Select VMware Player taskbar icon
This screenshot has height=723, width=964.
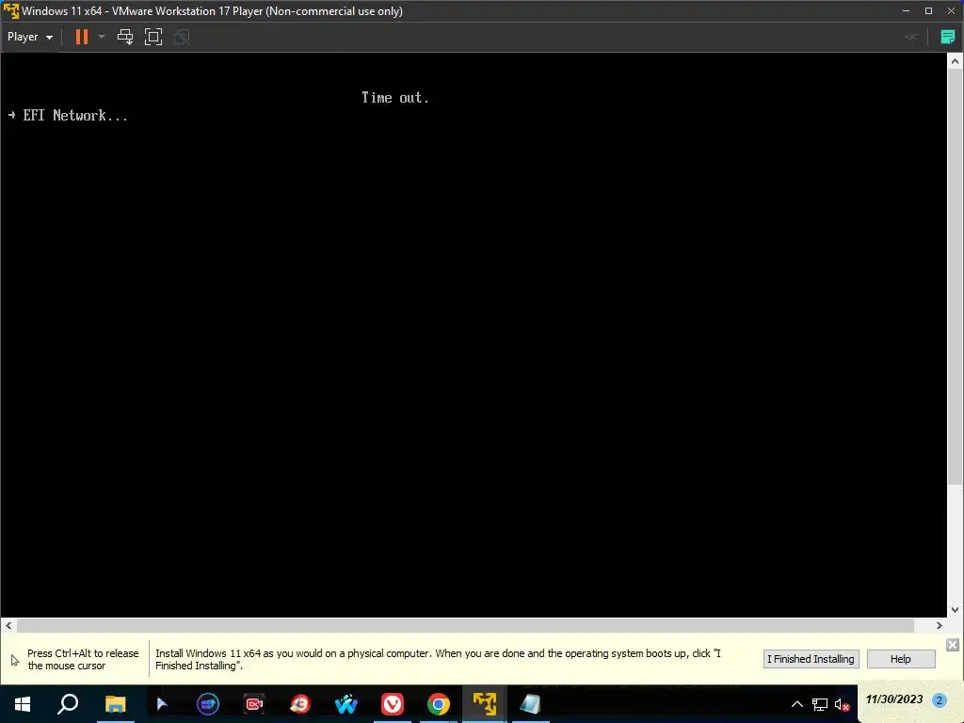tap(485, 704)
